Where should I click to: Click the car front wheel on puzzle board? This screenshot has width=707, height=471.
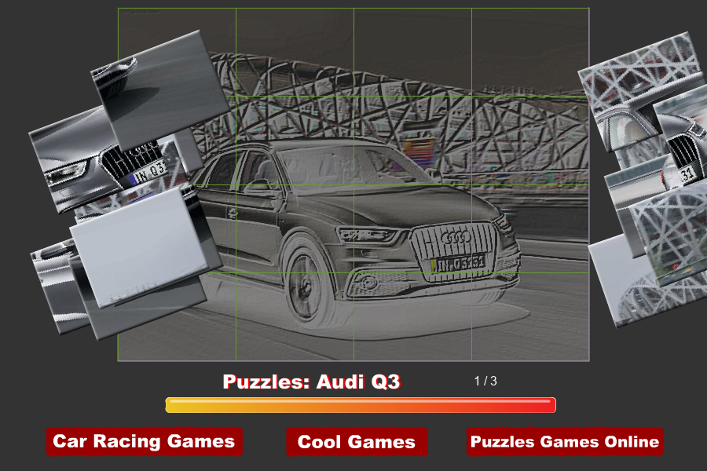point(306,287)
